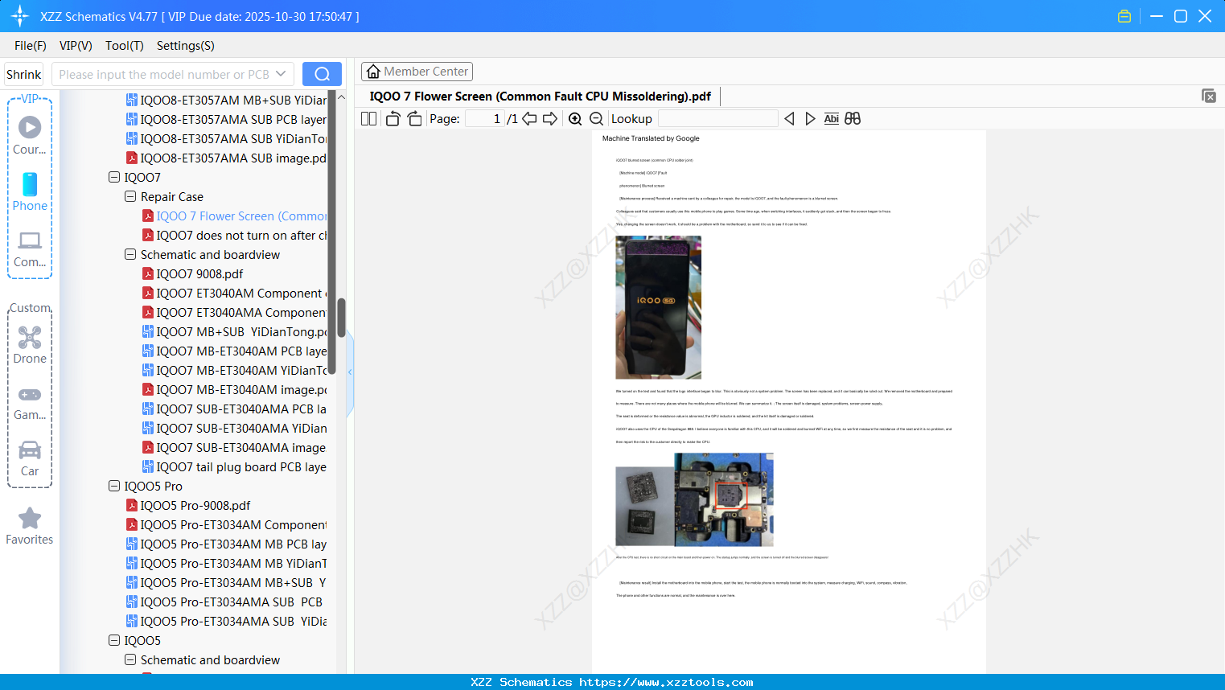
Task: Open the VIP(V) menu
Action: (76, 46)
